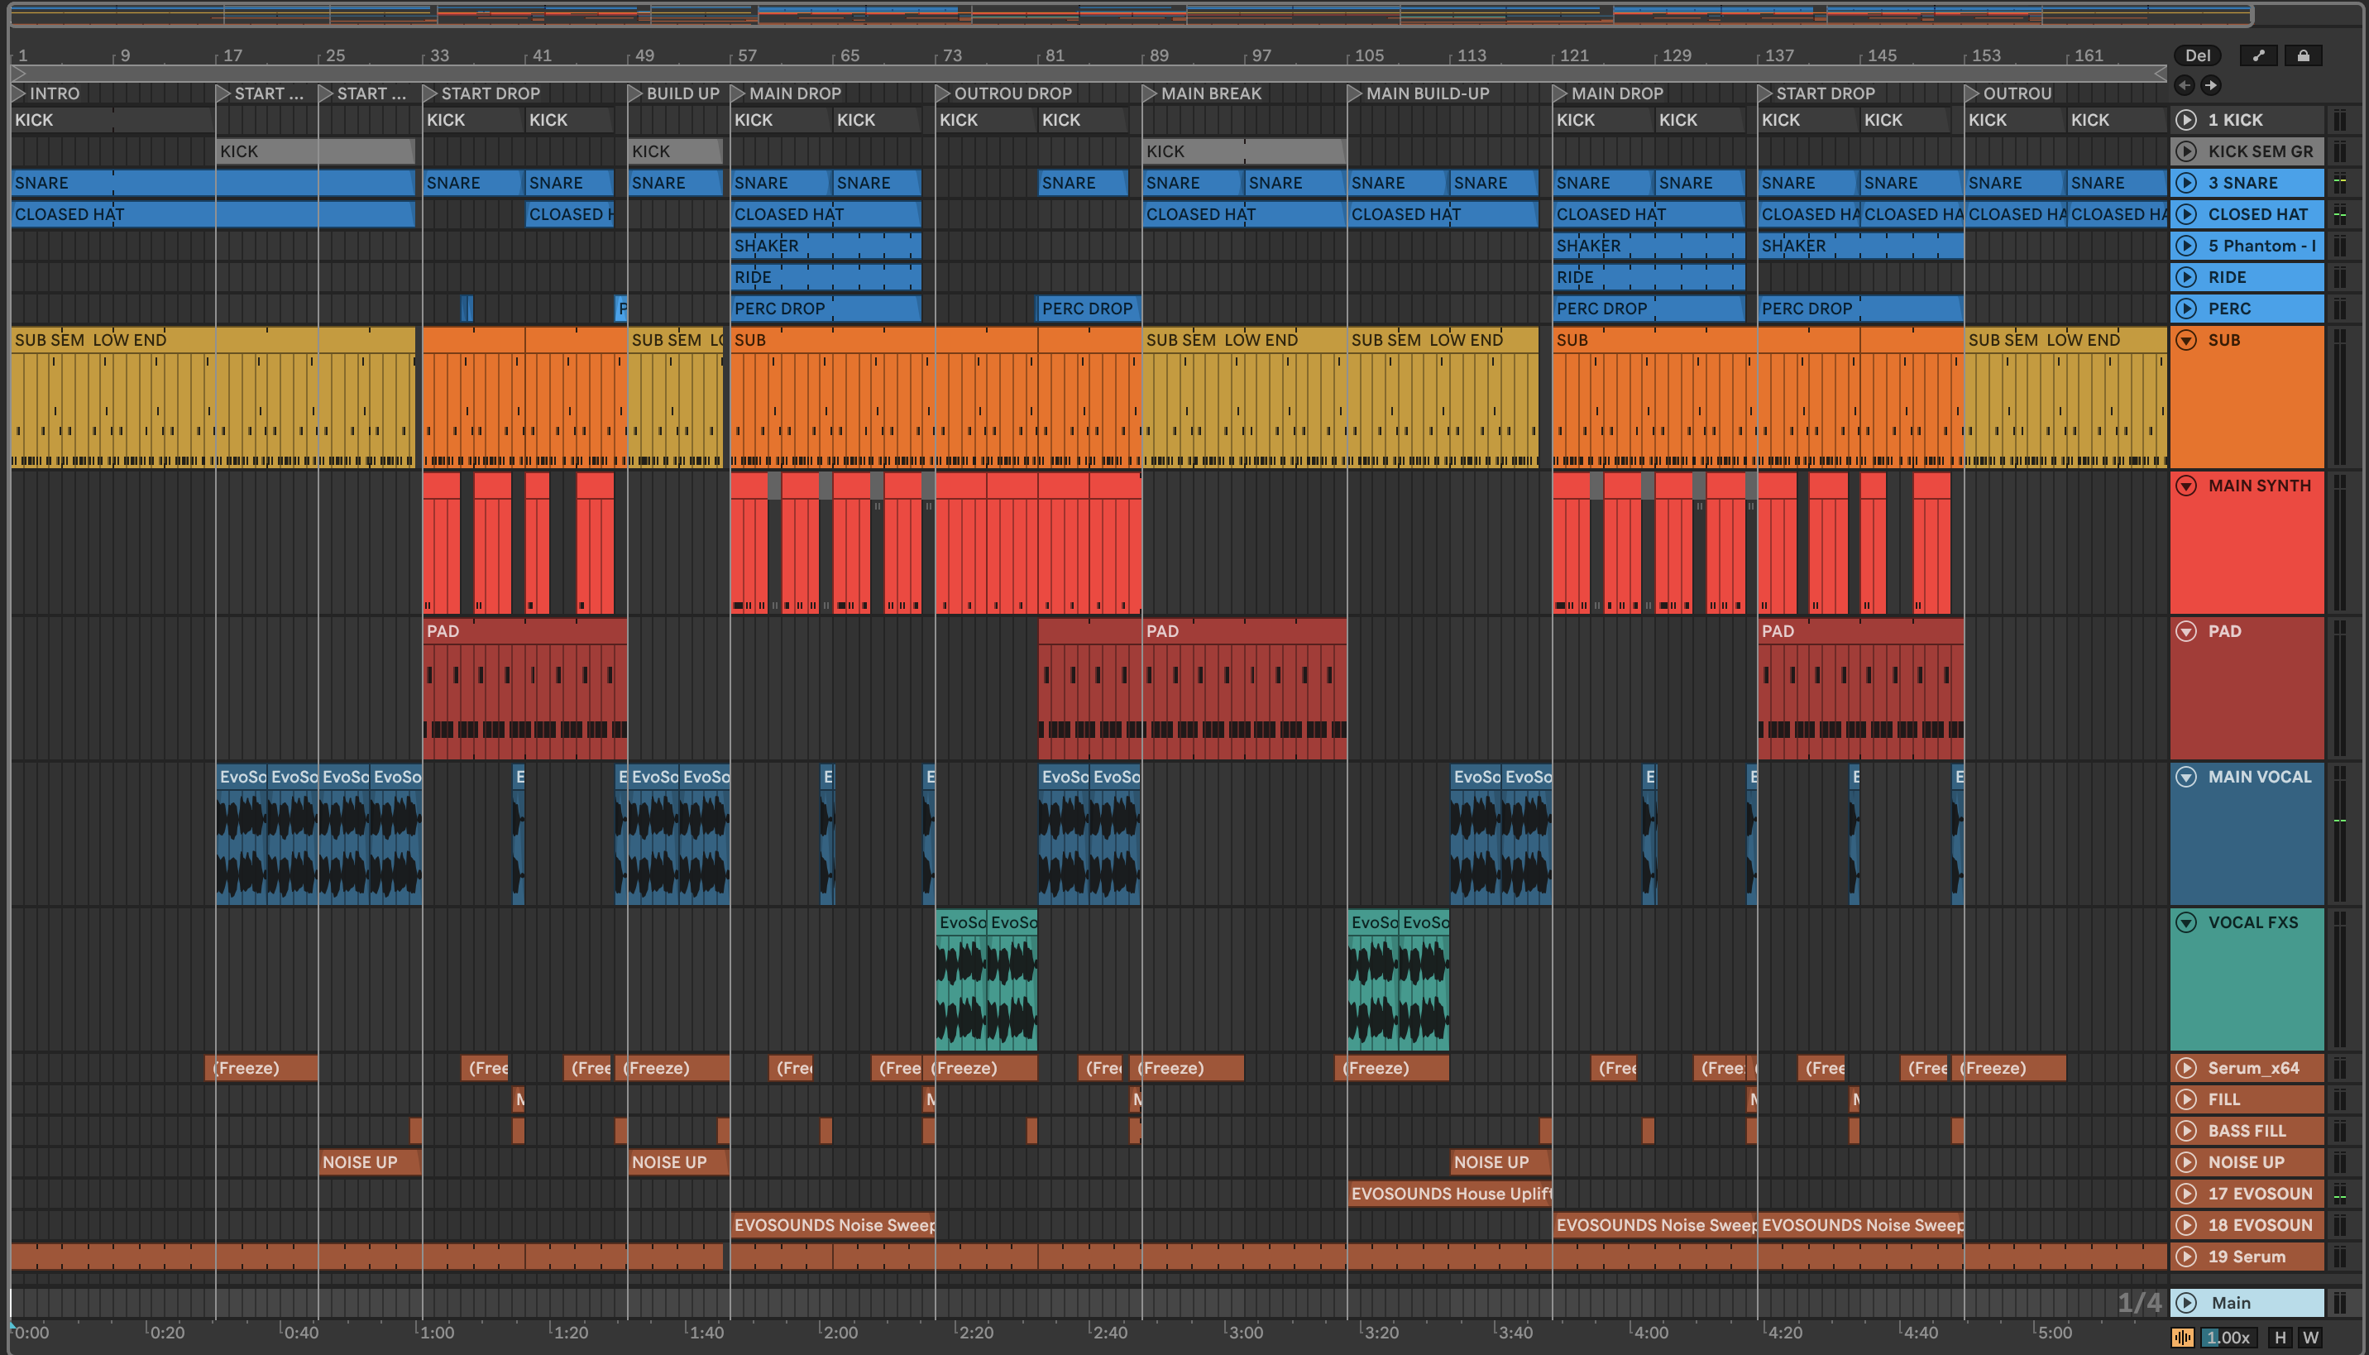Collapse the MAIN SYNTH track unfold arrow
This screenshot has height=1355, width=2369.
[2187, 486]
